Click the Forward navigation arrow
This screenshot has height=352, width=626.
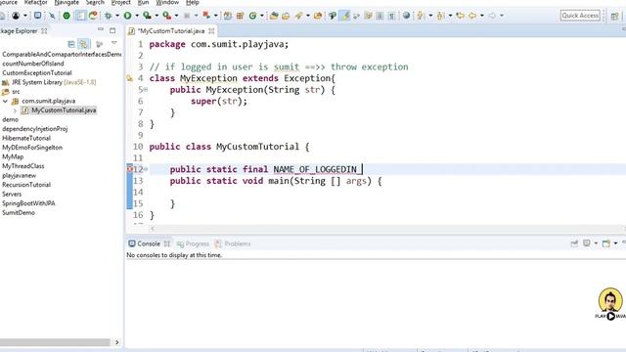(x=492, y=16)
